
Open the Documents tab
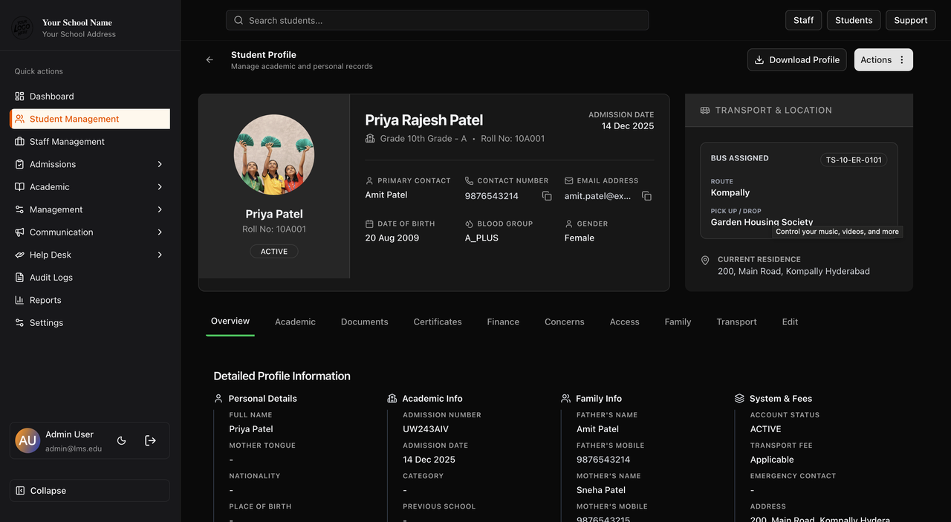364,322
